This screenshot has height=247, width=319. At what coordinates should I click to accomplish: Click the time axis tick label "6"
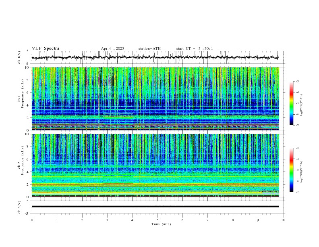click(x=182, y=220)
